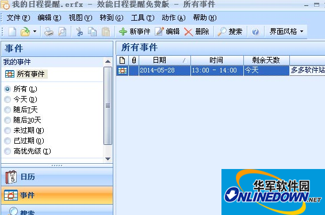Open the 界面风格 dropdown
Screen dimensions: 325x215
(x=286, y=32)
